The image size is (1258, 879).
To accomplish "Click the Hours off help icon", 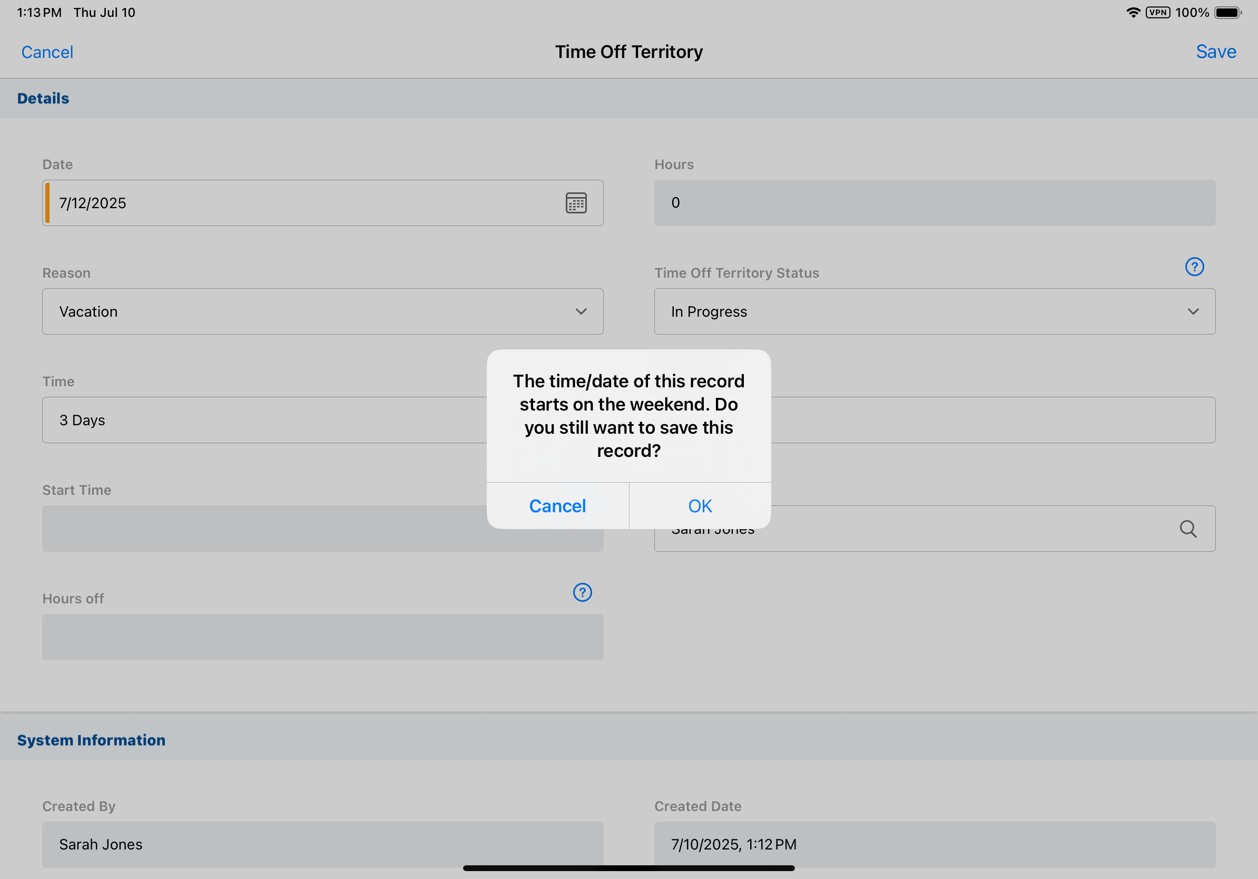I will (582, 592).
